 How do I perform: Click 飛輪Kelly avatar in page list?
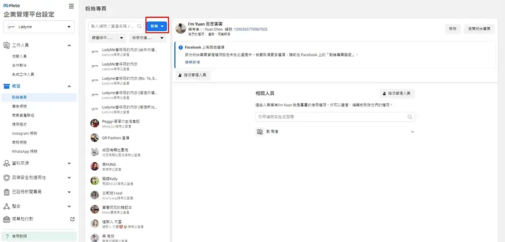click(94, 180)
